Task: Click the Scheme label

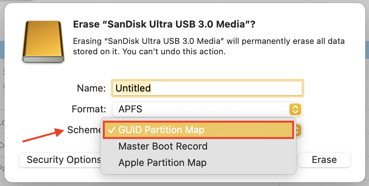Action: tap(84, 130)
